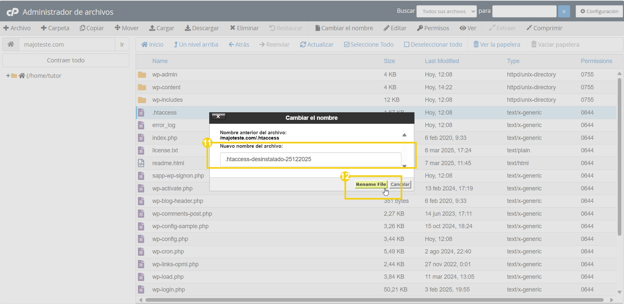Select wp-config-sample.php file name
The height and width of the screenshot is (304, 624).
point(180,226)
